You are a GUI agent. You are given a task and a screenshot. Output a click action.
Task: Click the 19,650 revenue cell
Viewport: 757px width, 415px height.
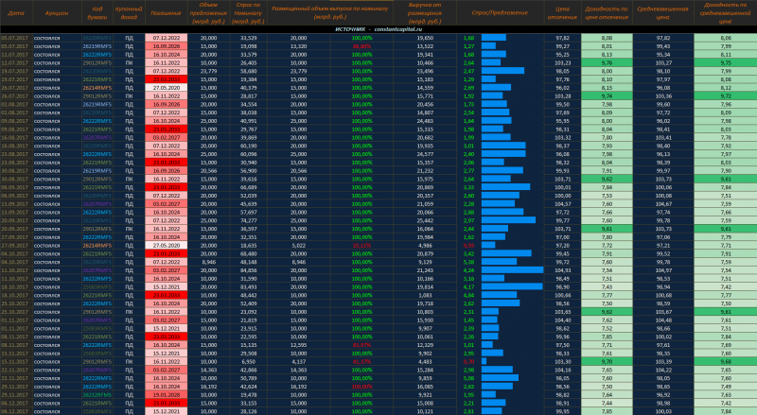pos(425,37)
